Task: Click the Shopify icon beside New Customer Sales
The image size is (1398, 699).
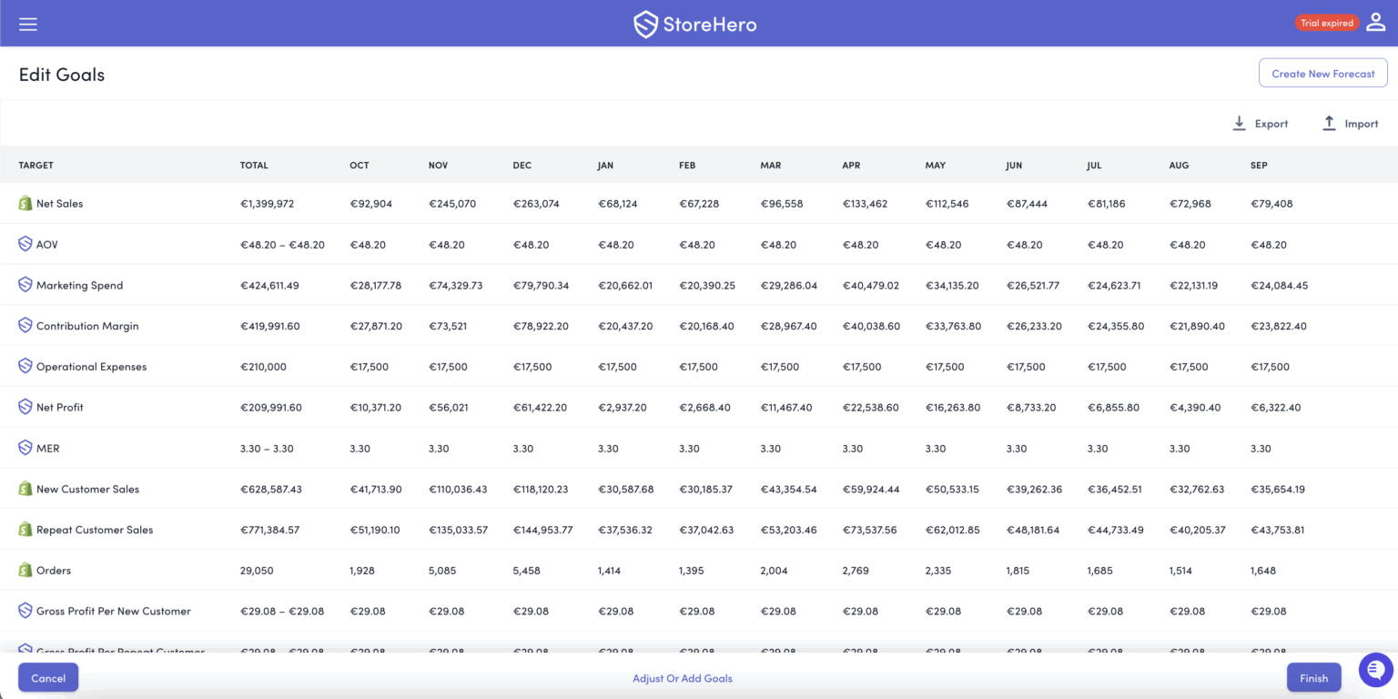Action: 25,489
